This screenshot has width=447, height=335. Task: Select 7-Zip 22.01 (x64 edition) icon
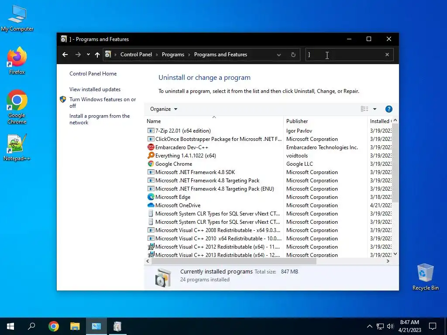[x=151, y=131]
